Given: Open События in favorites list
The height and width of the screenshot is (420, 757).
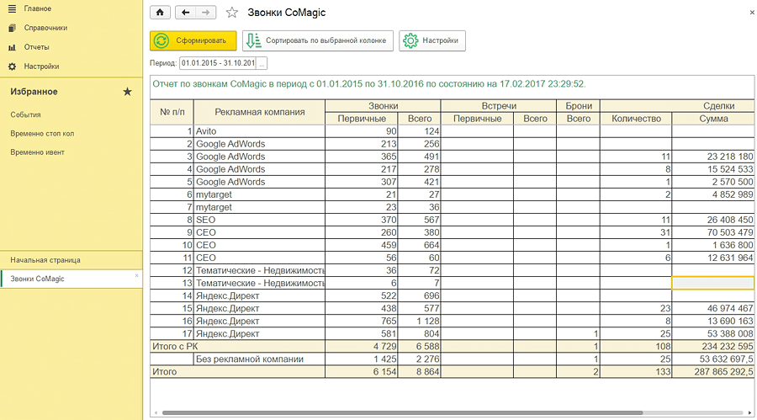Looking at the screenshot, I should [x=26, y=114].
